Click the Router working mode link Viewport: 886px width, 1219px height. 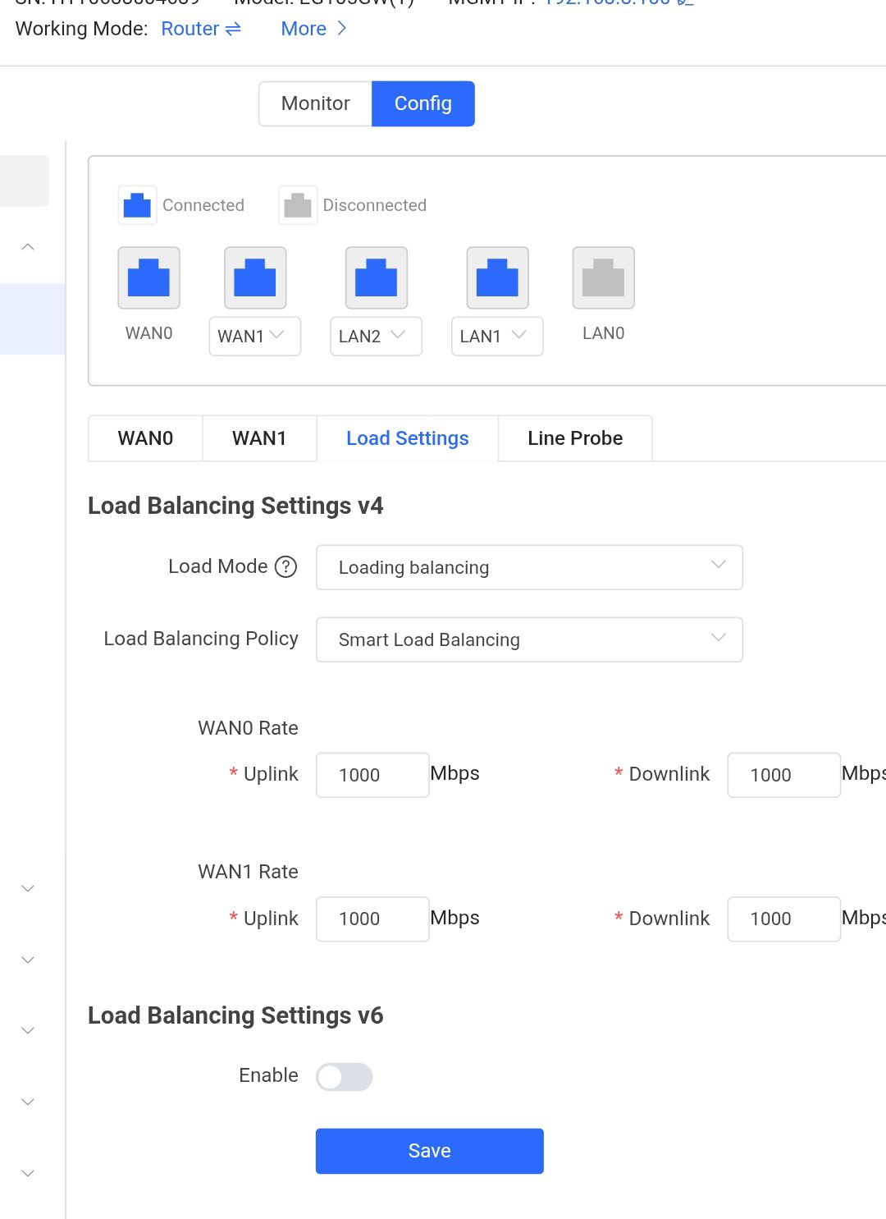201,29
